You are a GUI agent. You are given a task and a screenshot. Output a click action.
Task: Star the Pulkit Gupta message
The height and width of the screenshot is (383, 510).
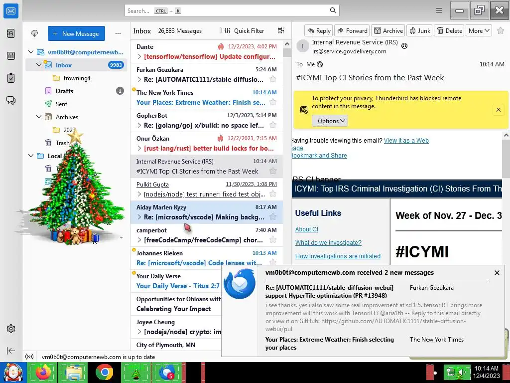pos(273,194)
